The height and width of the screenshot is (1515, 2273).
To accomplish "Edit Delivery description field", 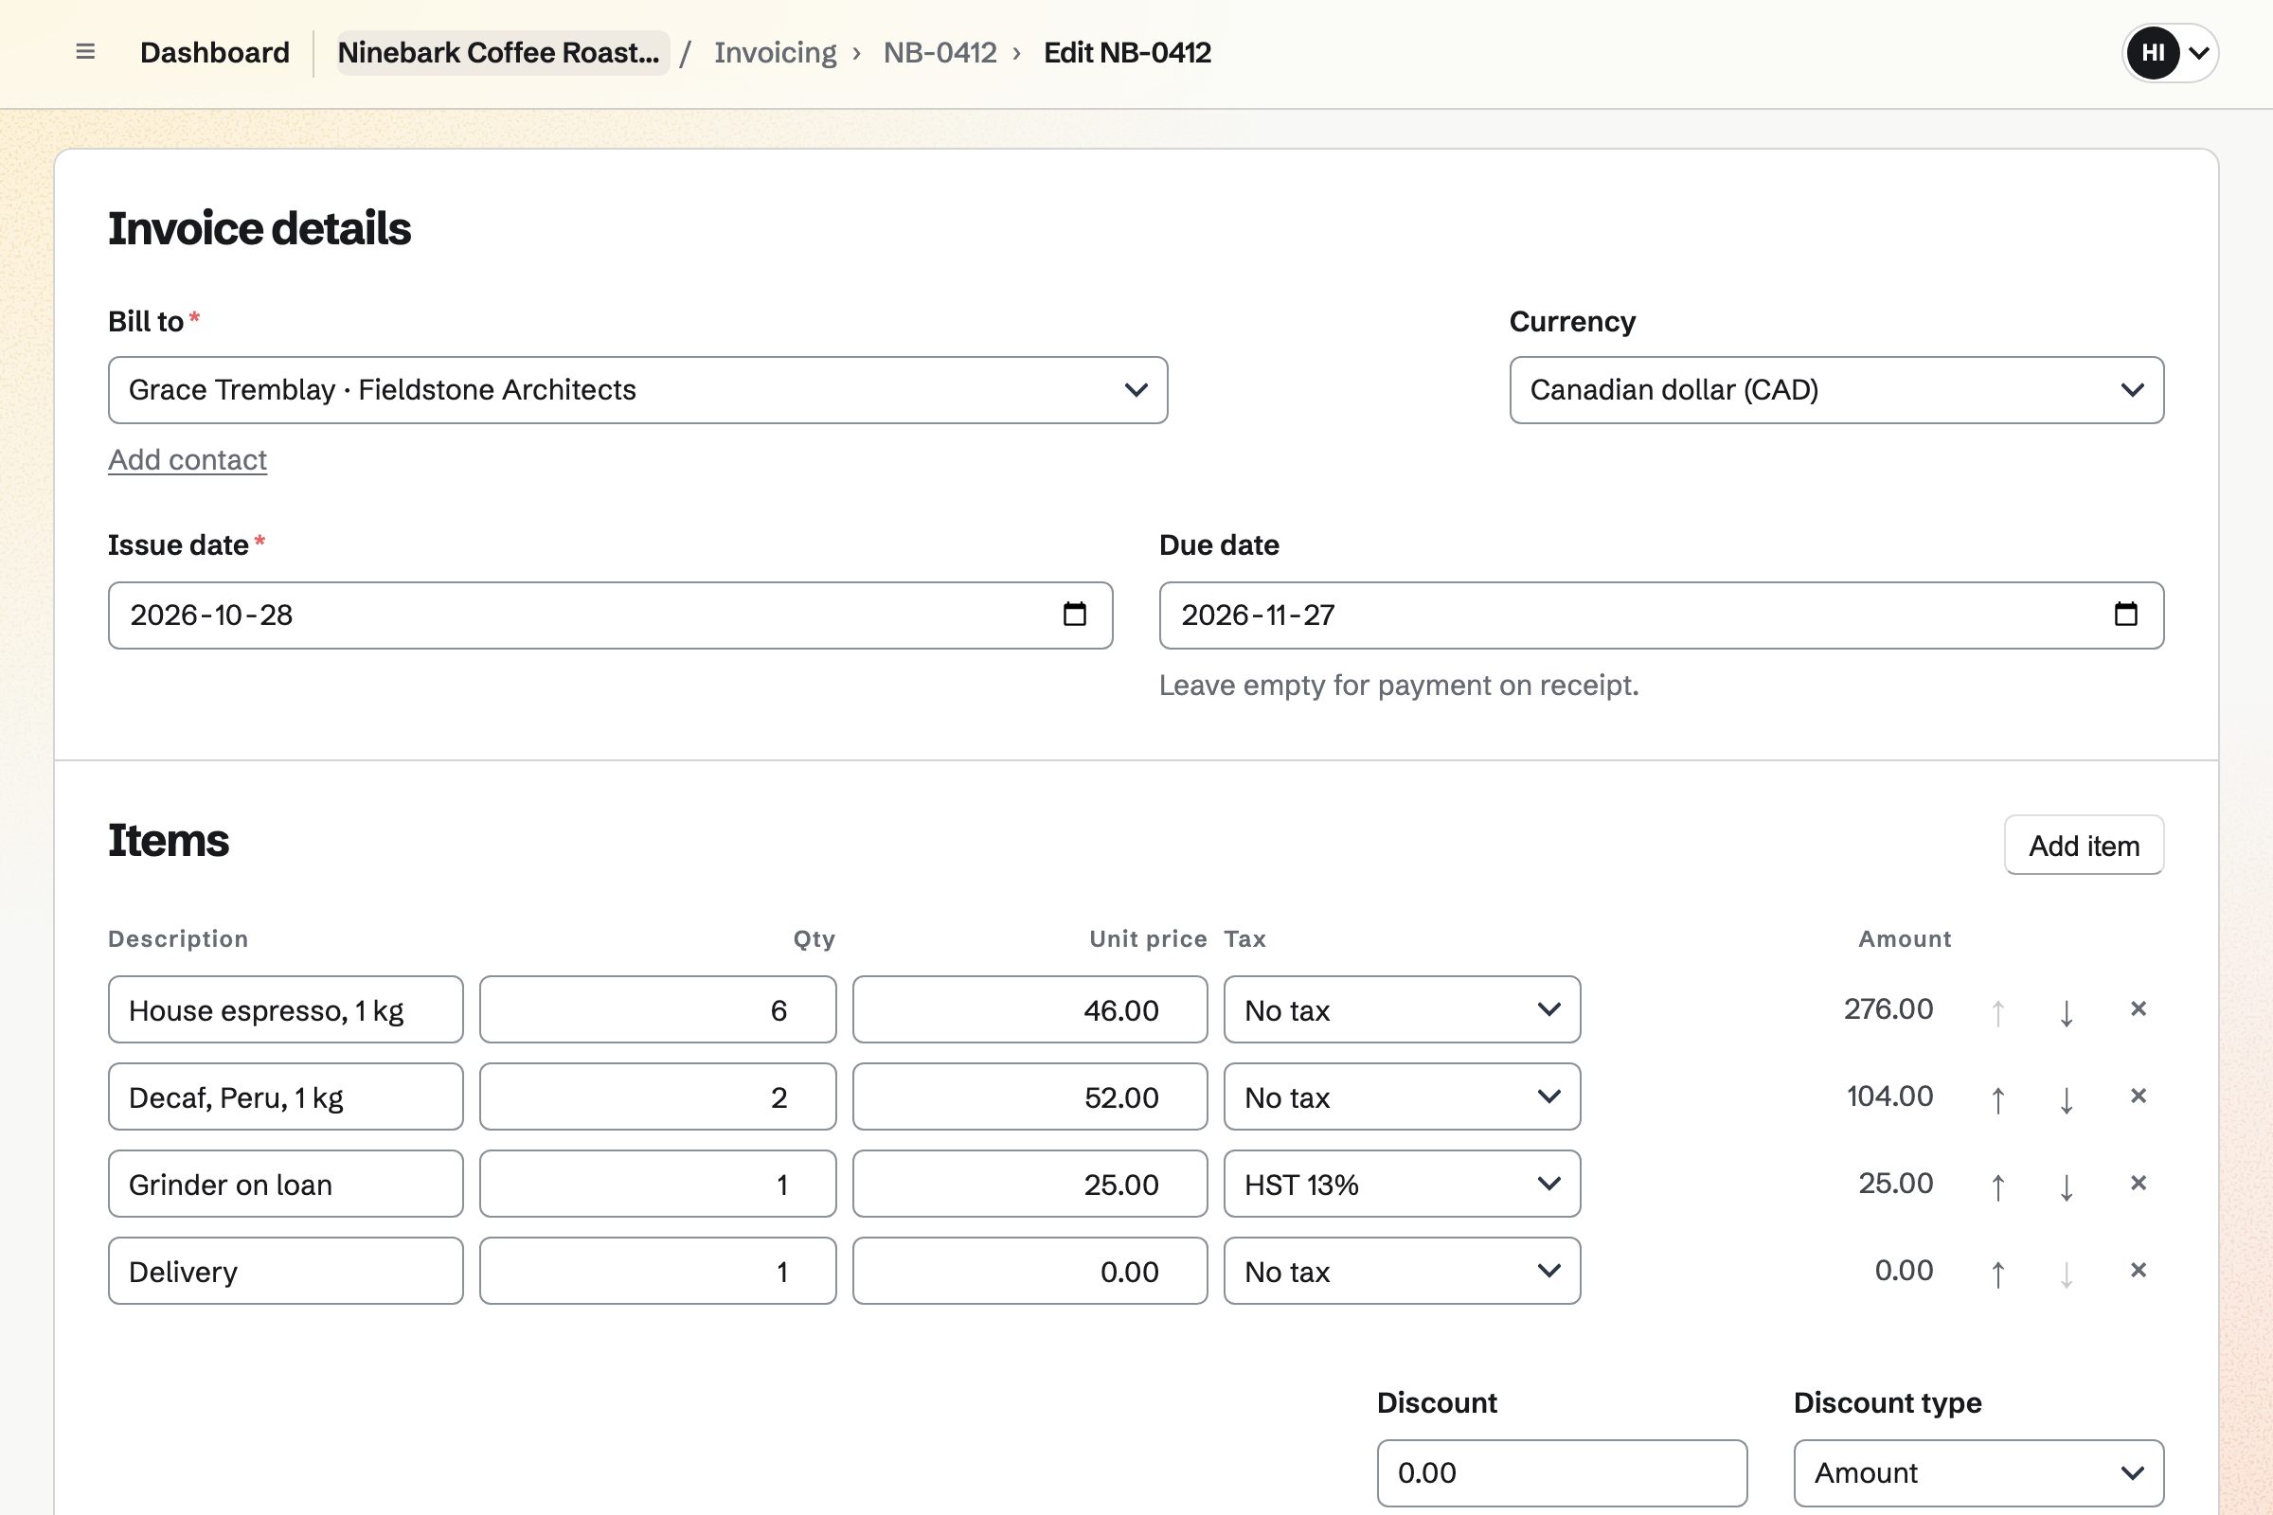I will 285,1271.
